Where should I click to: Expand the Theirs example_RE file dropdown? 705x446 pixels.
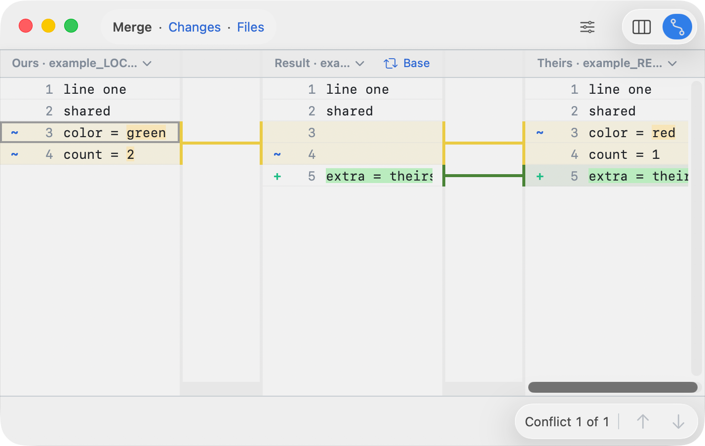click(x=672, y=64)
